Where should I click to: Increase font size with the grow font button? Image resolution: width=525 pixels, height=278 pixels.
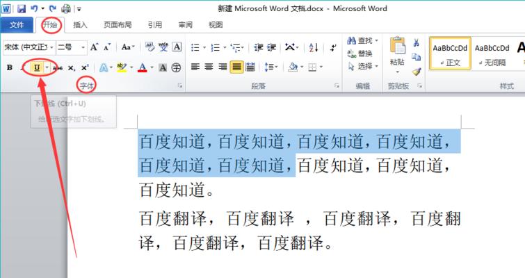click(95, 47)
